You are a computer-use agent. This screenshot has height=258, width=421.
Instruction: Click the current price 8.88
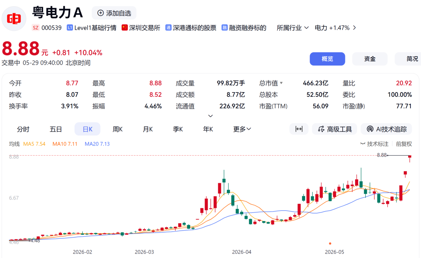pyautogui.click(x=21, y=49)
